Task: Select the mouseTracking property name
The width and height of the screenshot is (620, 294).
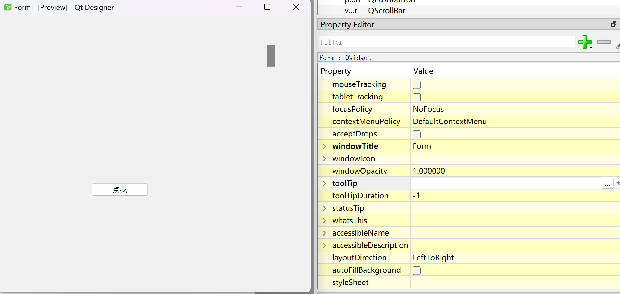Action: tap(359, 84)
